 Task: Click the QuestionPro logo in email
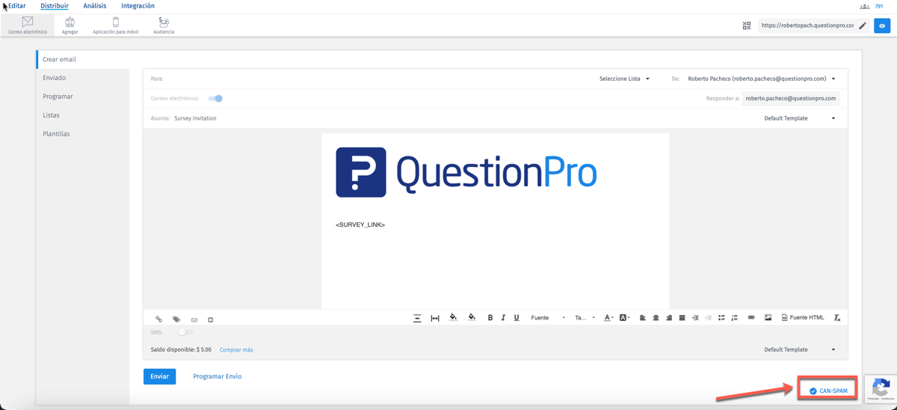tap(466, 172)
